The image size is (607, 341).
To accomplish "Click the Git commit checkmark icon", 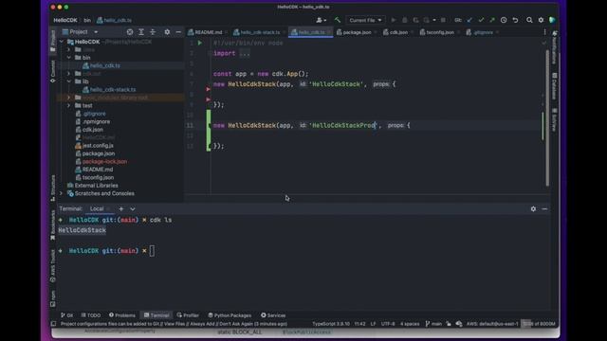I will click(481, 20).
